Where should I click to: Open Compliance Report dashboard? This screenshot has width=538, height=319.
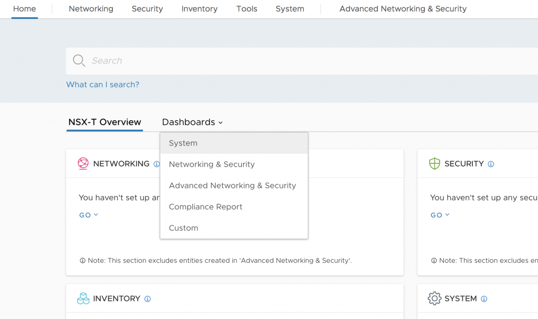click(x=234, y=207)
